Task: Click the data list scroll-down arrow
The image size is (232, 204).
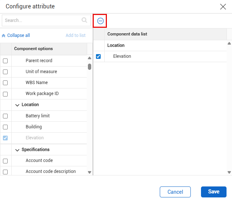Action: 229,172
